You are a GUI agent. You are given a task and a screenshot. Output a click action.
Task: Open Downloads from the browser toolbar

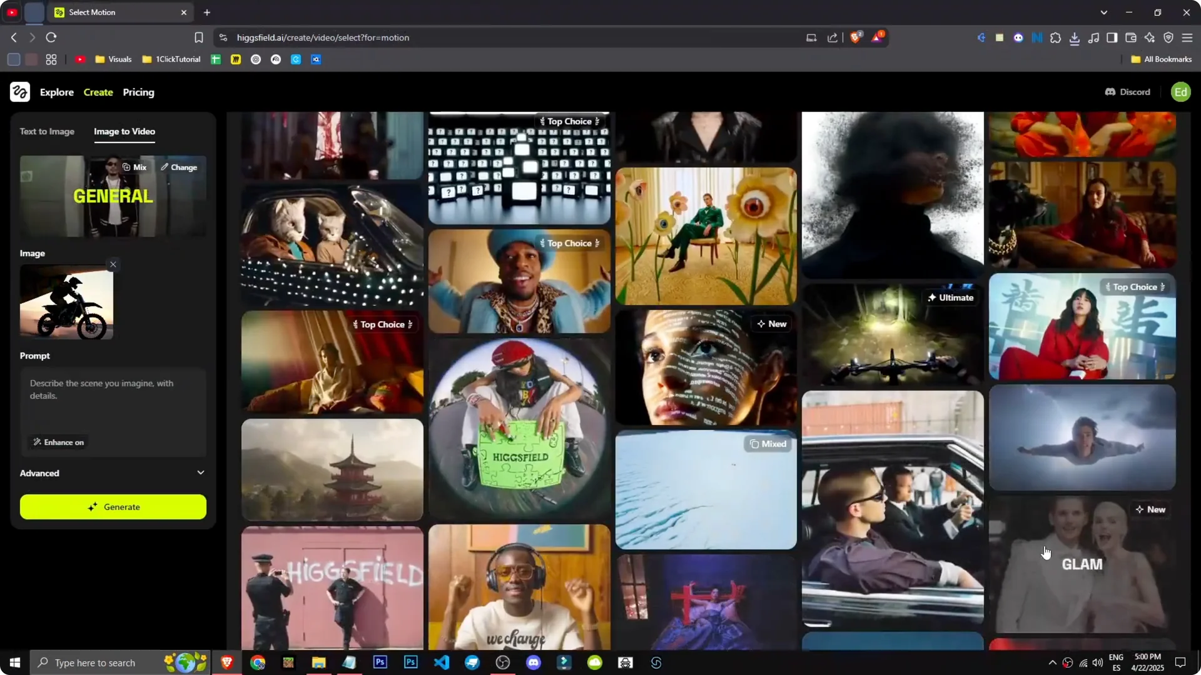(x=1075, y=37)
